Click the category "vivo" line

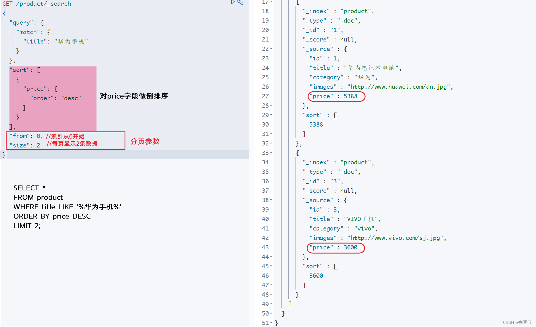pos(343,228)
